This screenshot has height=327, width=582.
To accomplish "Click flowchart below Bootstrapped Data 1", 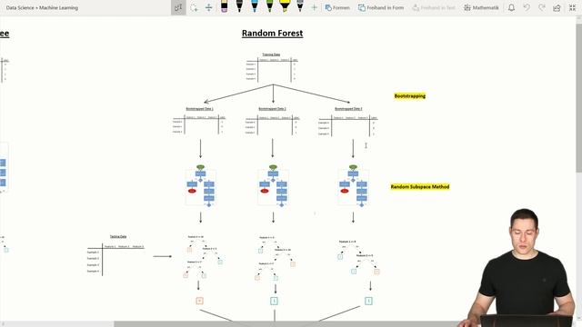I will (200, 186).
